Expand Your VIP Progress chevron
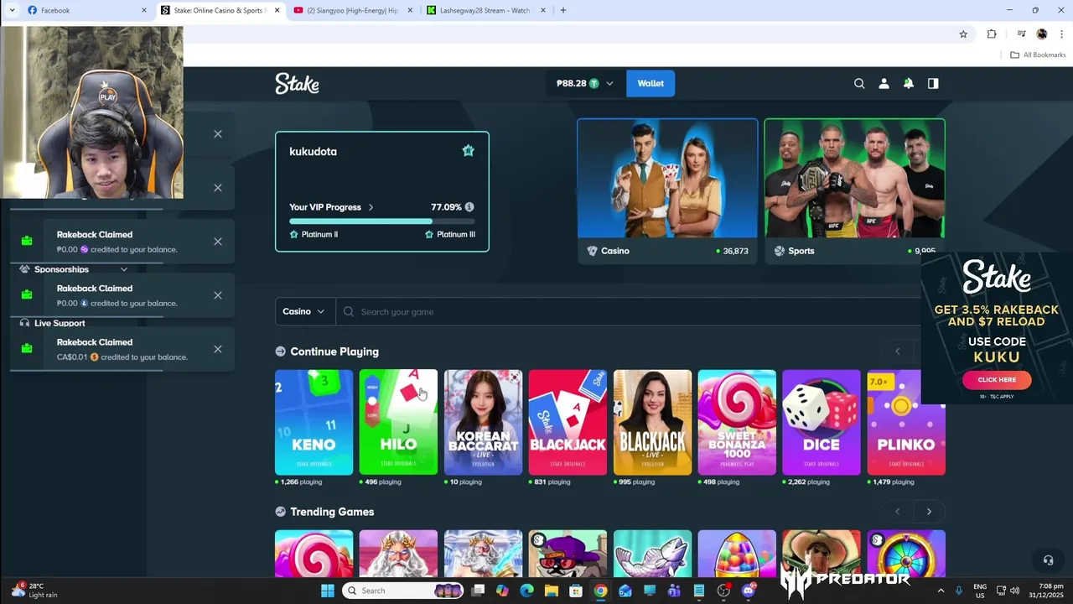This screenshot has height=604, width=1073. (371, 207)
